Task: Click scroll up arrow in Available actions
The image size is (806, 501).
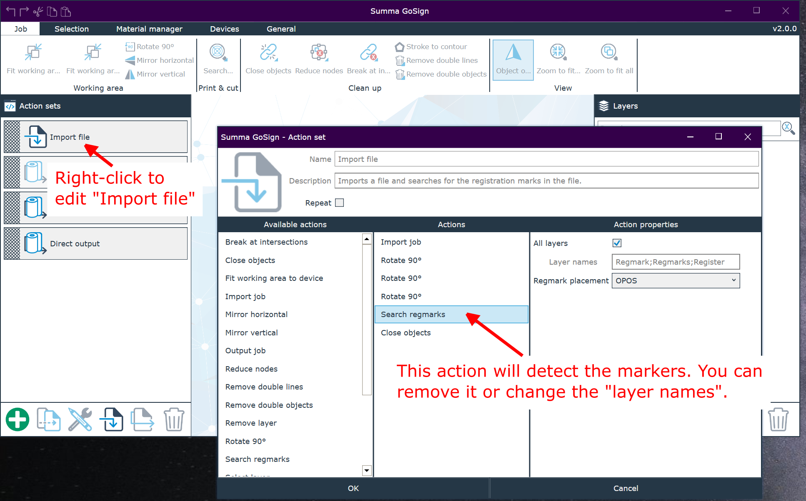Action: (367, 239)
